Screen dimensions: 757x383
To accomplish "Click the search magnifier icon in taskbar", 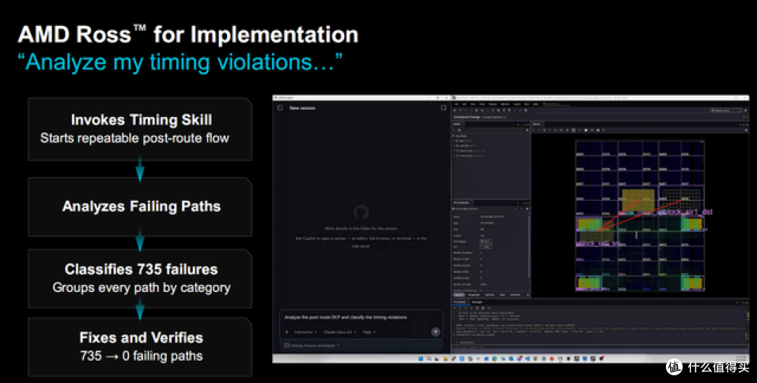I will point(429,358).
